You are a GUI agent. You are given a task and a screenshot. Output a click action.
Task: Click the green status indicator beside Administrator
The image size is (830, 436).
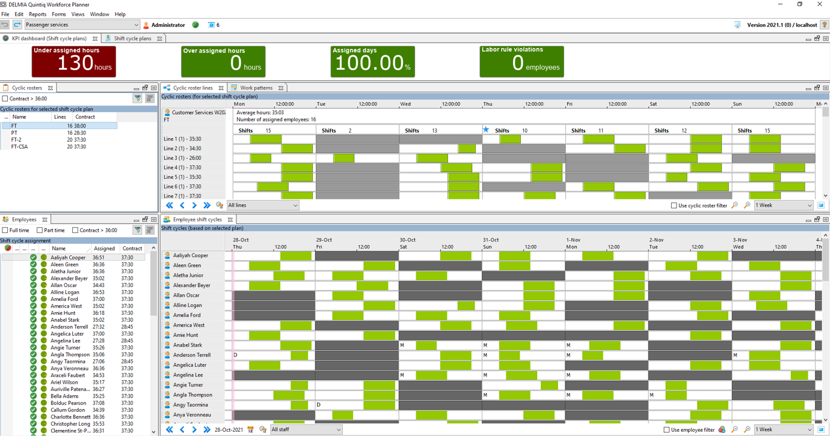click(x=195, y=25)
